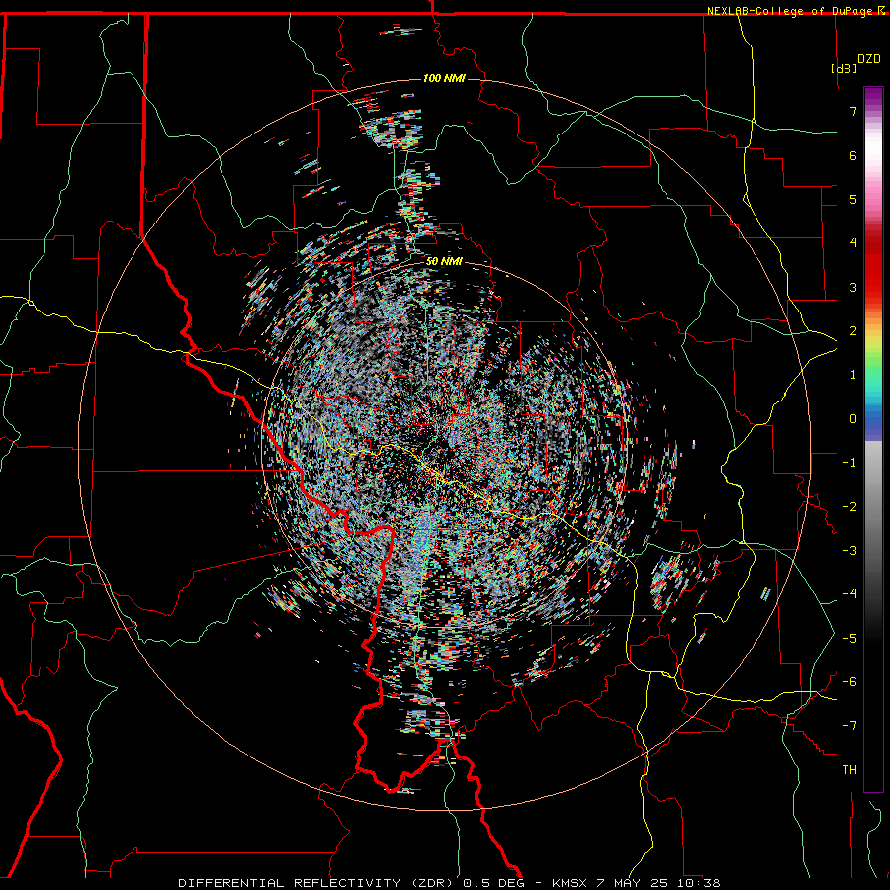Click the 1 value on color scale
Screen dimensions: 890x890
(853, 375)
